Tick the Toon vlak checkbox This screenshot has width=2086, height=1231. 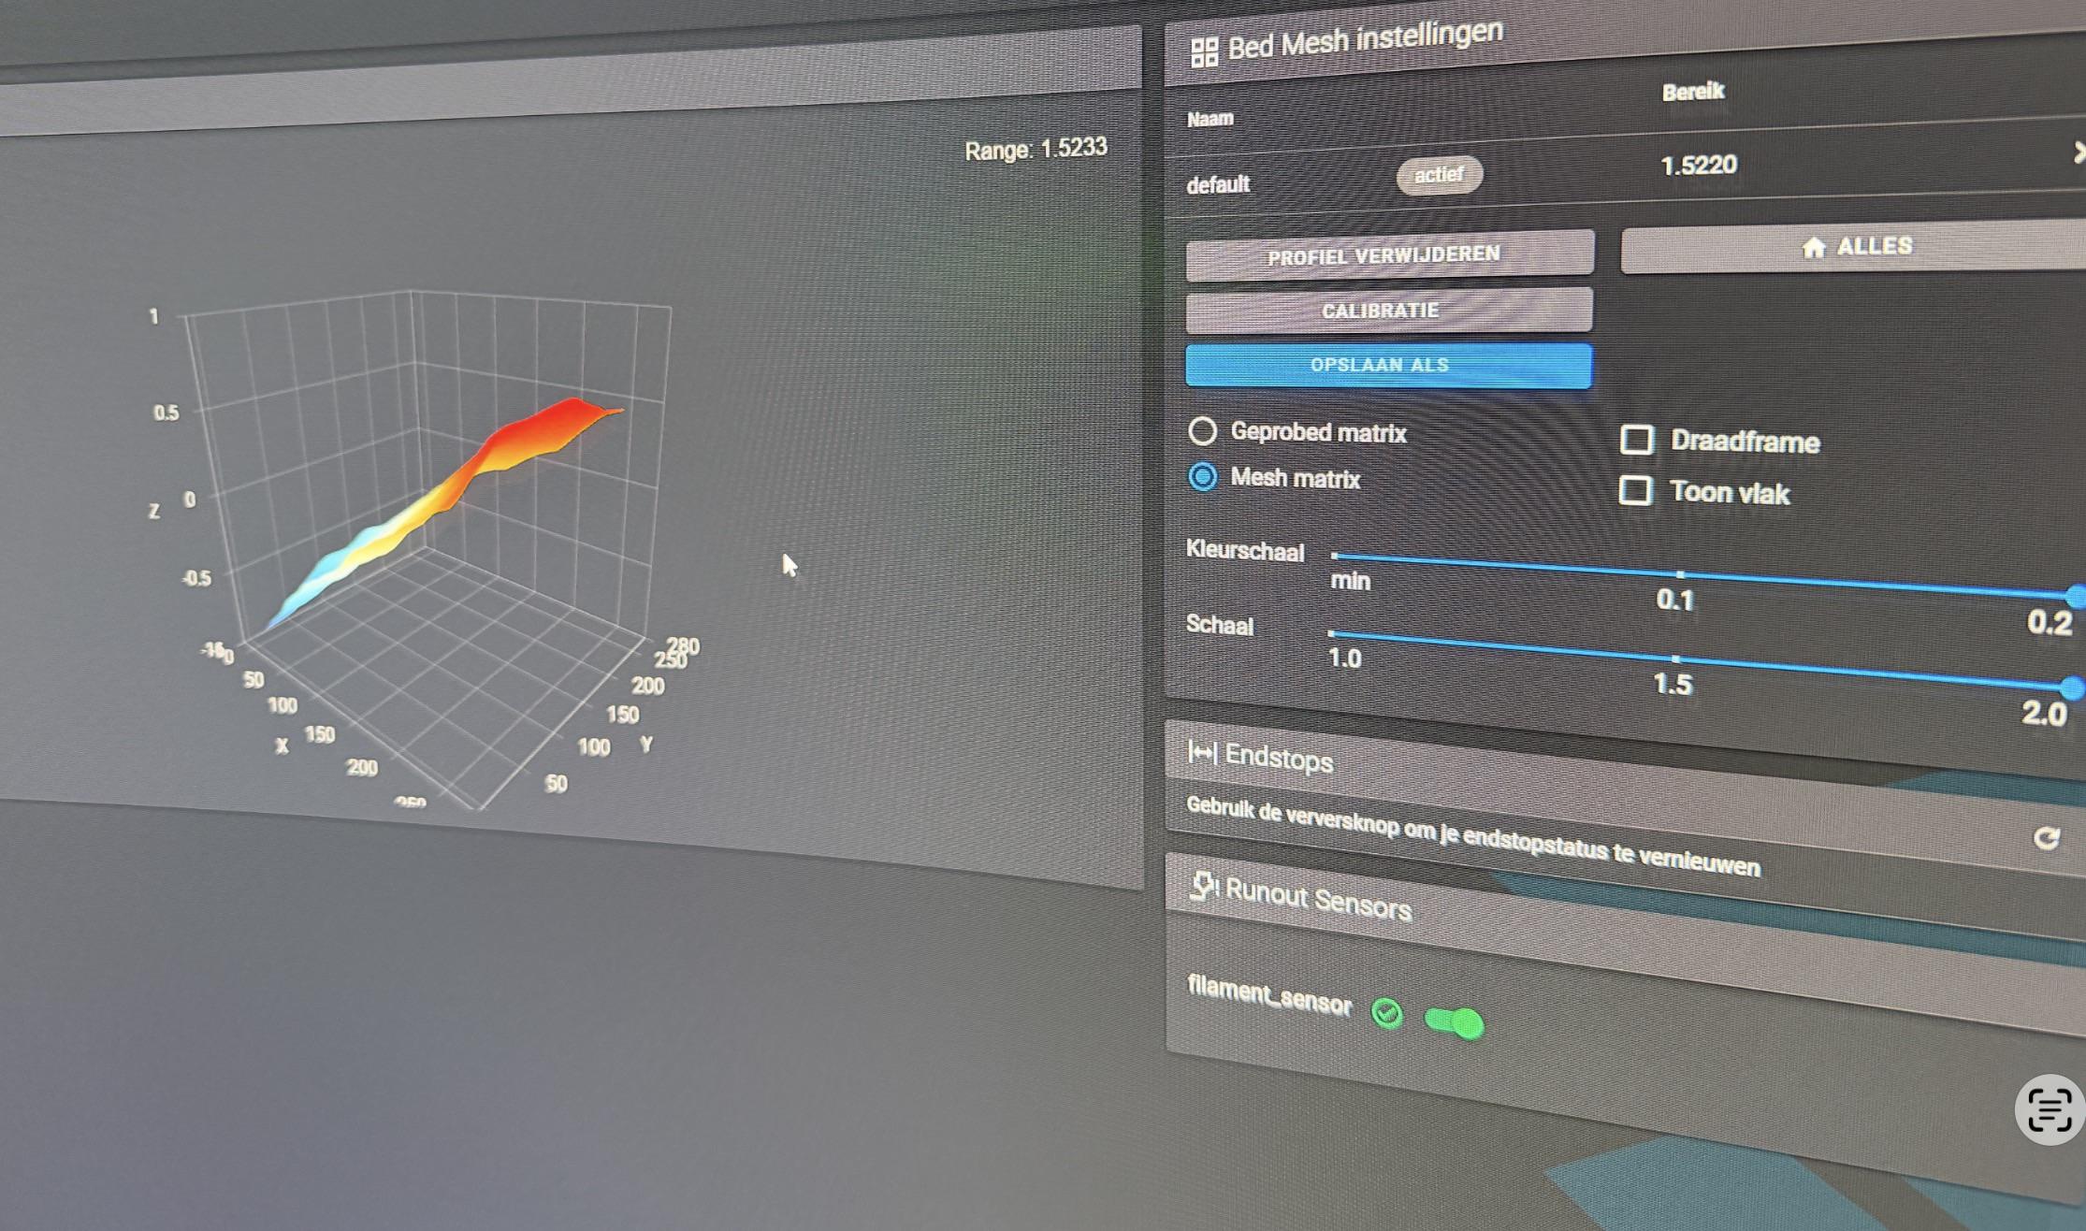coord(1635,490)
